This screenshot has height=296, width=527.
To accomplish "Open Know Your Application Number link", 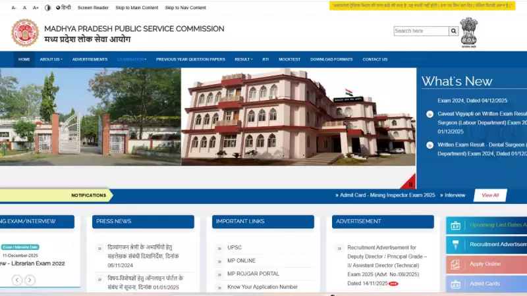I will [262, 287].
